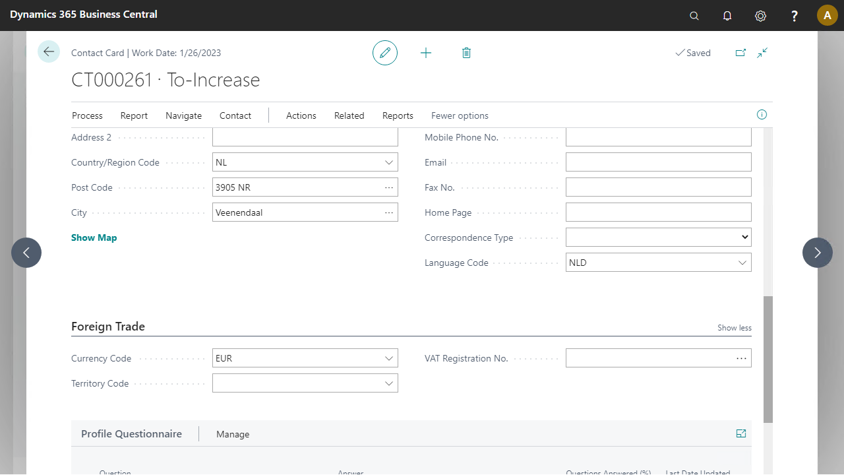The width and height of the screenshot is (844, 475).
Task: Open the Related menu
Action: [349, 115]
